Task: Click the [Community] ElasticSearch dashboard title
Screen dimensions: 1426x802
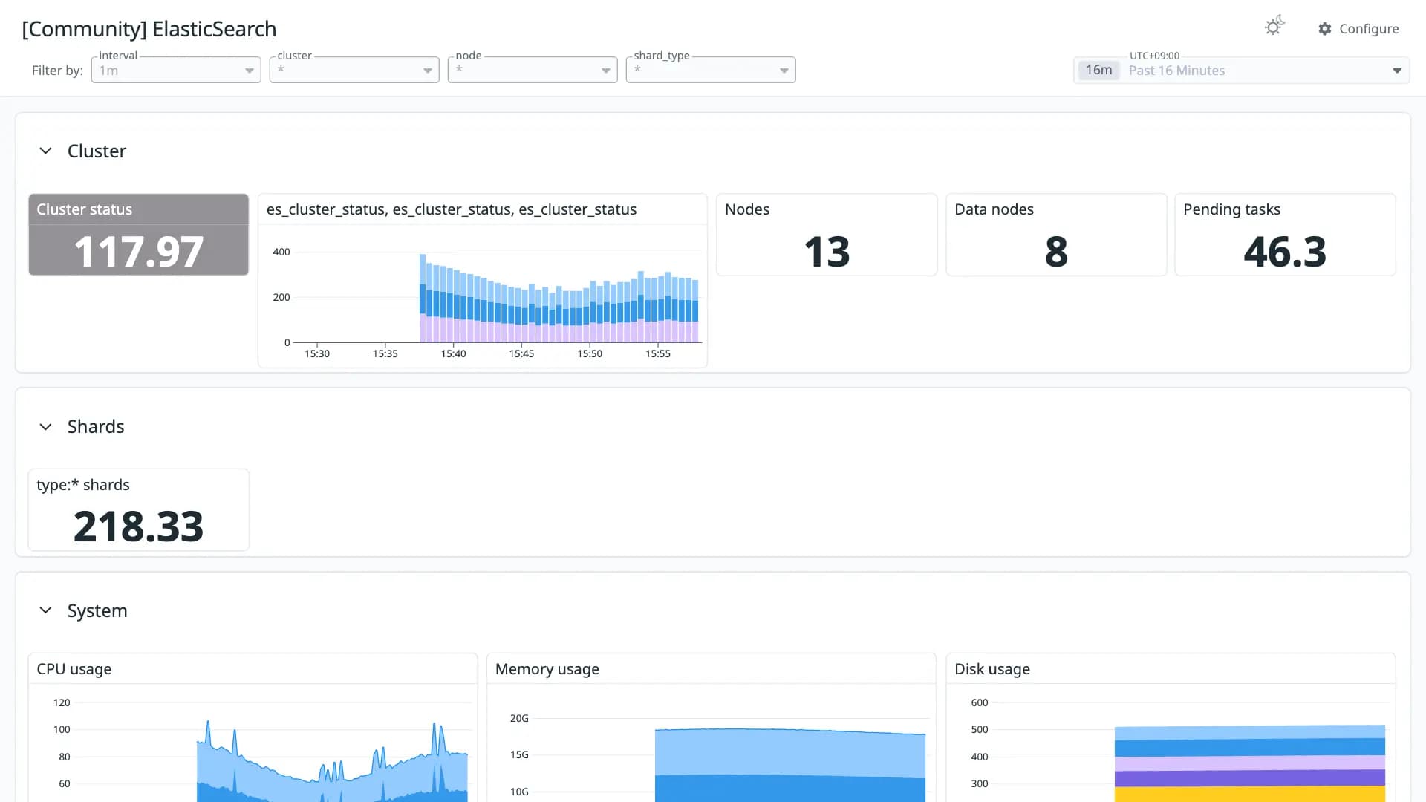Action: [149, 29]
